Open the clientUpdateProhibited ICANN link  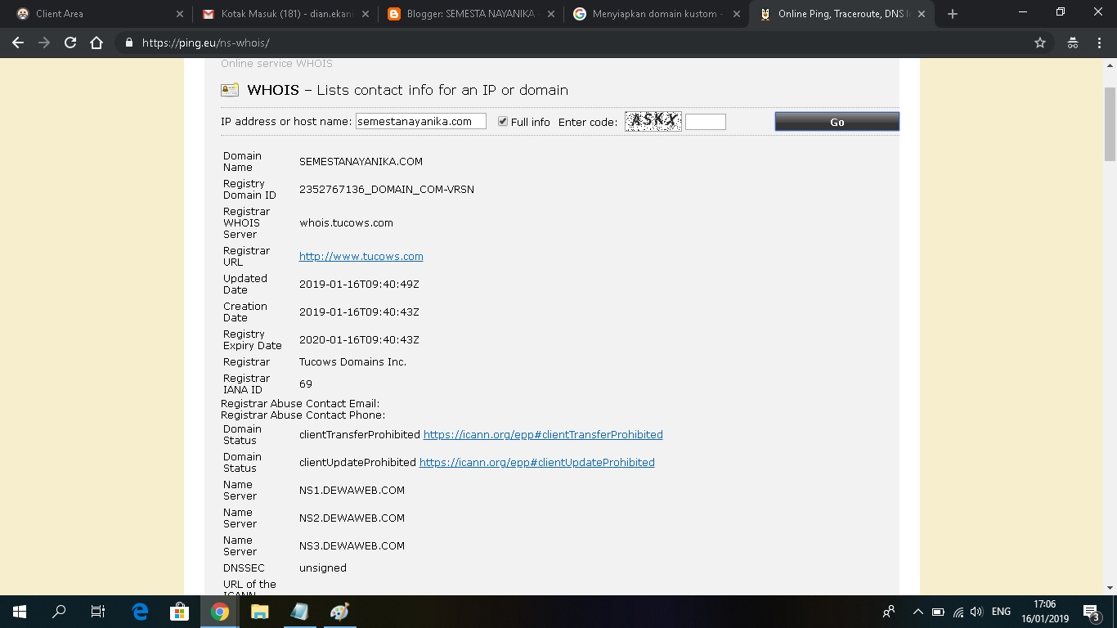(536, 462)
